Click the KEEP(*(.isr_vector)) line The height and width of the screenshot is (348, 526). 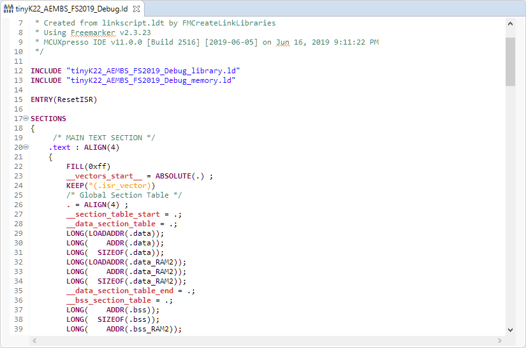pos(110,185)
